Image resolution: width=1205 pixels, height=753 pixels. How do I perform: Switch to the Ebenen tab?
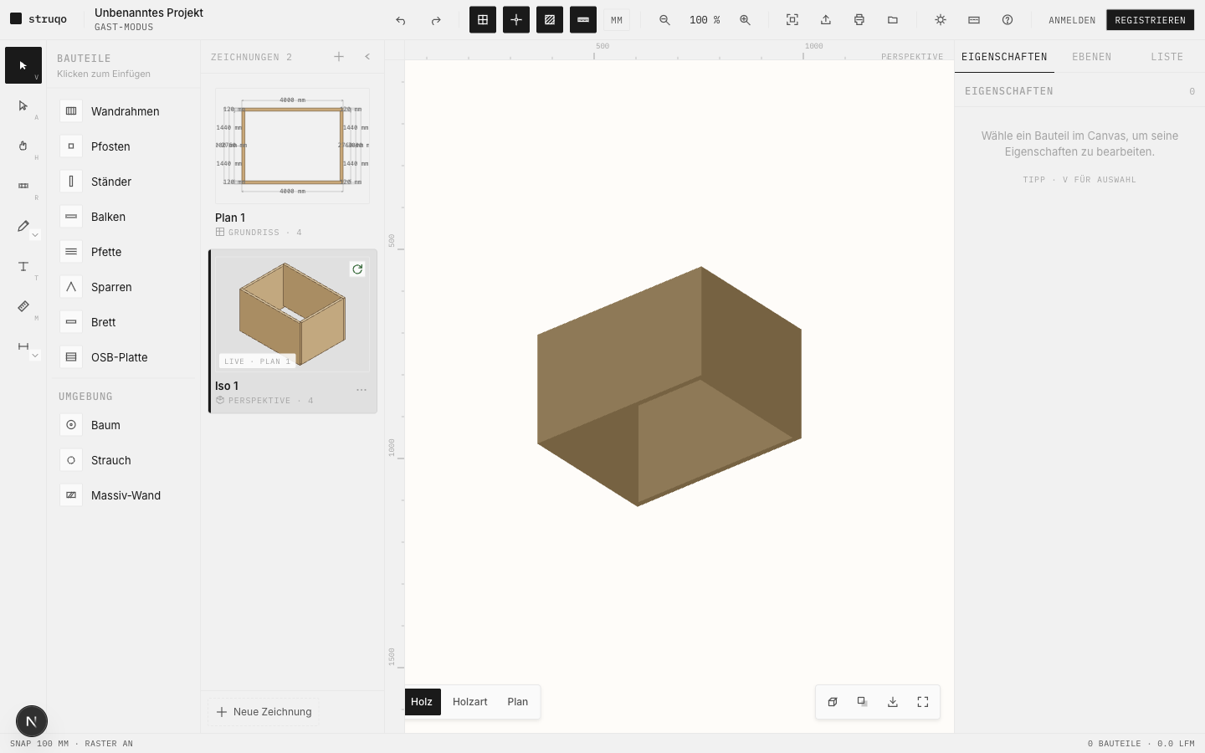tap(1092, 57)
